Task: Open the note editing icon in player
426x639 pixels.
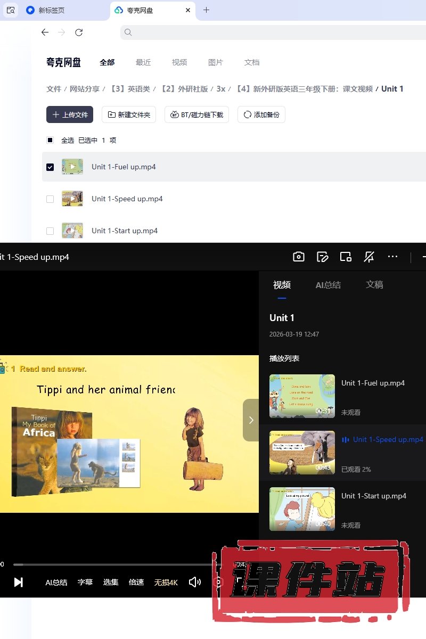Action: coord(322,257)
